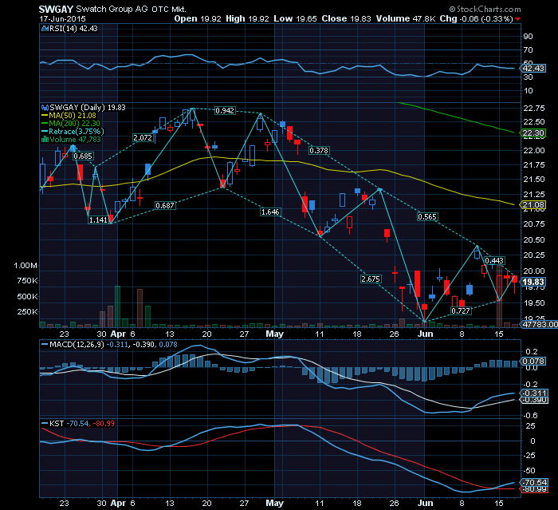558x510 pixels.
Task: Click the candlestick icon beside SWGAY (Daily)
Action: (45, 108)
